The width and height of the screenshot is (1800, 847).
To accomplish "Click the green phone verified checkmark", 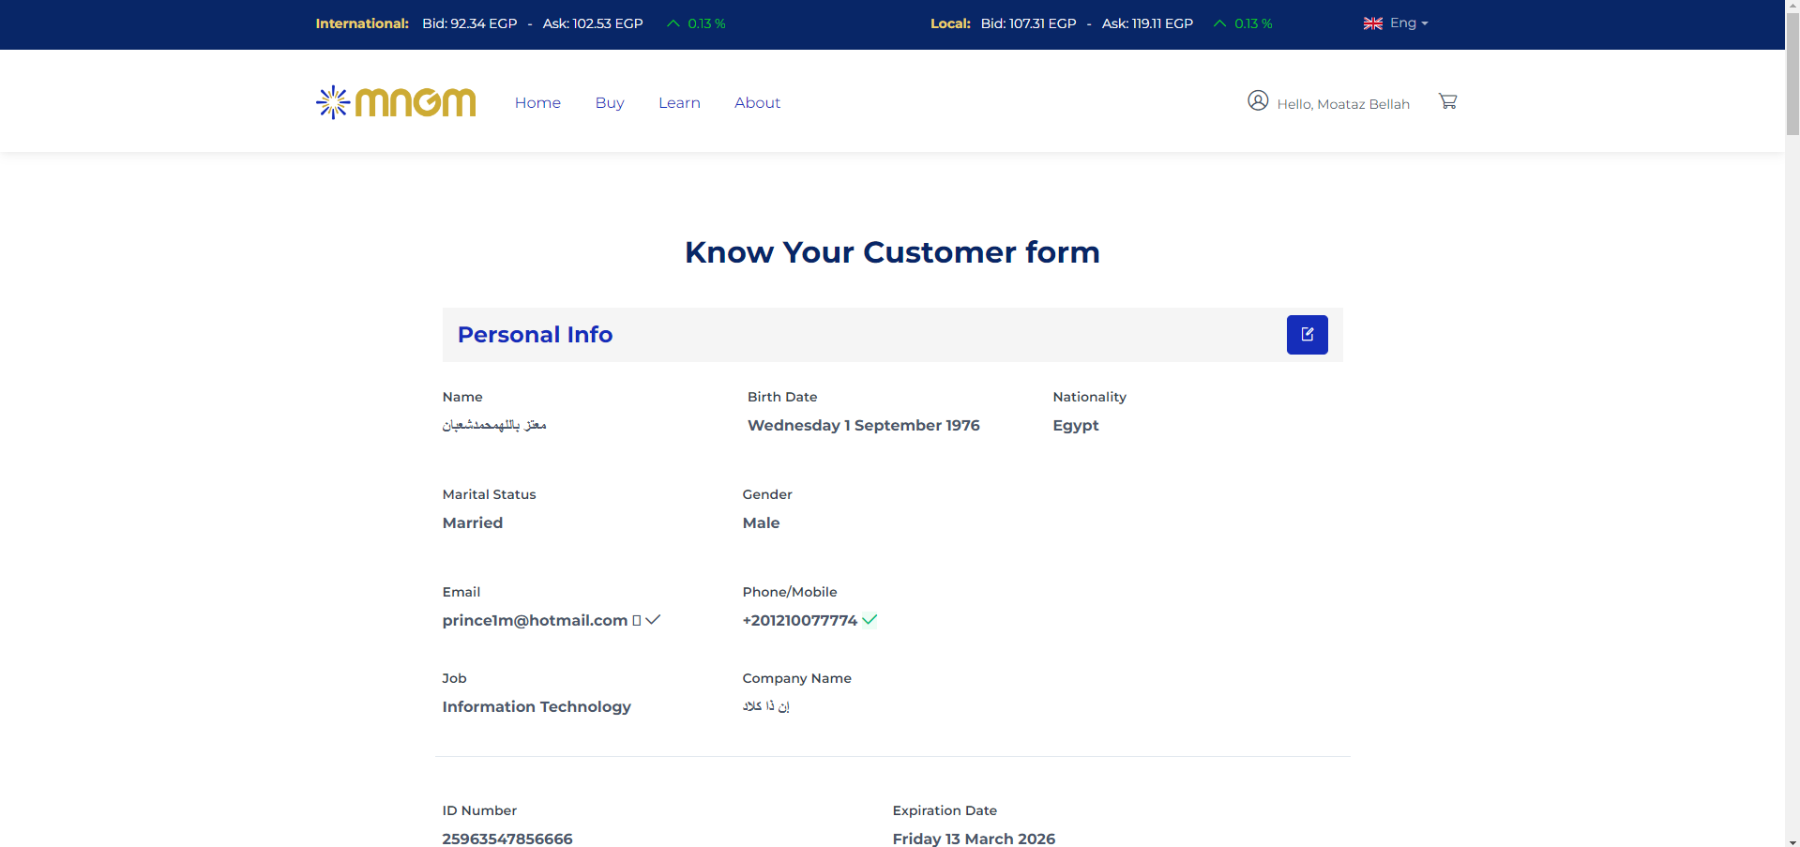I will pyautogui.click(x=870, y=619).
